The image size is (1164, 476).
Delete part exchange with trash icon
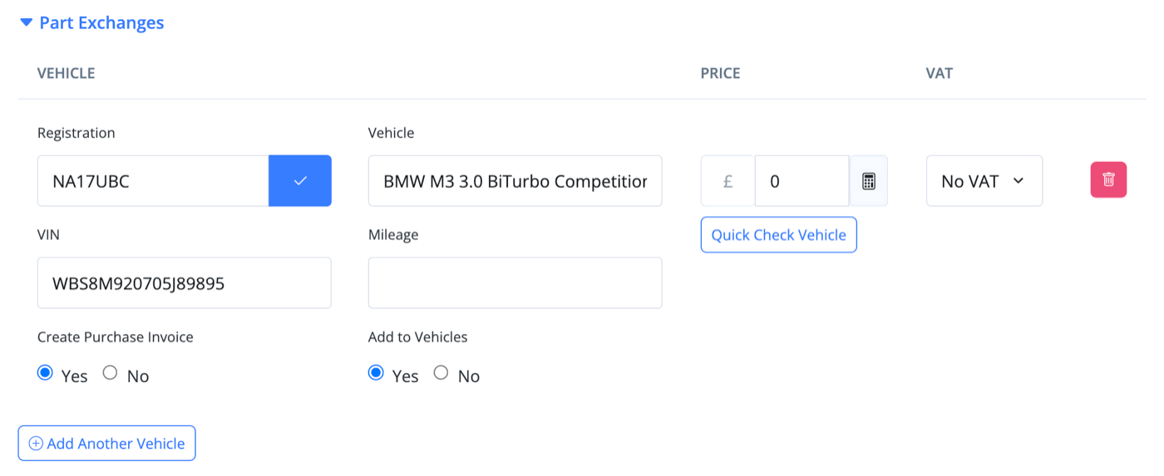1108,179
